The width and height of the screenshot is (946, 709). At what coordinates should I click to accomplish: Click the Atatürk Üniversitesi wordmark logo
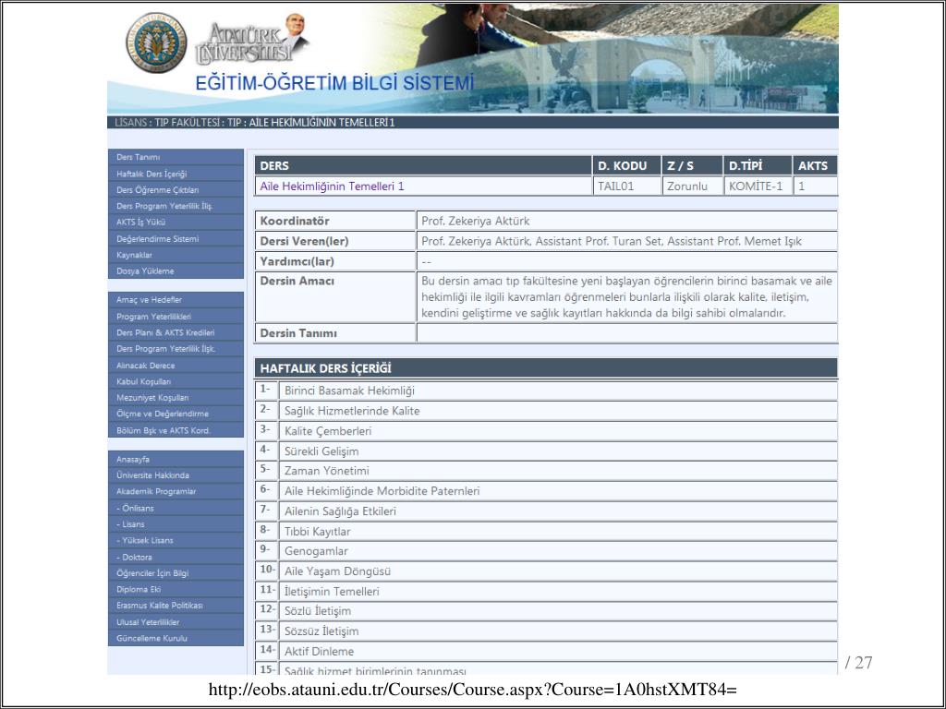[x=252, y=41]
